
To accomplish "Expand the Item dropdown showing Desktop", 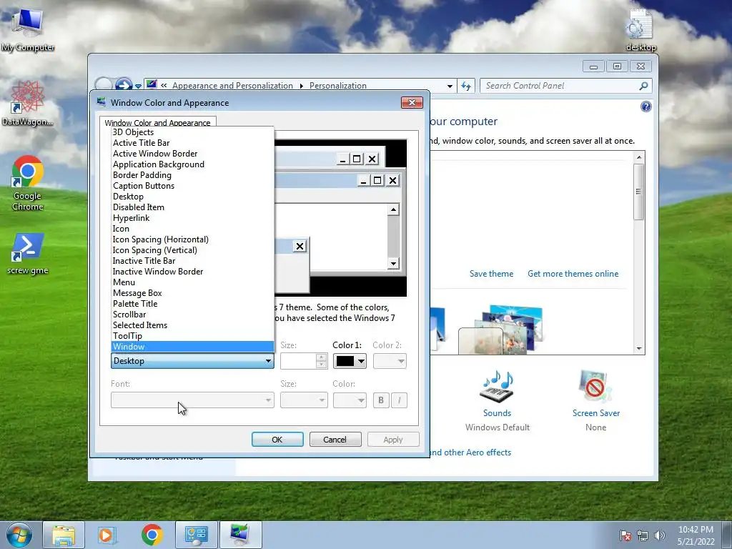I will coord(192,361).
